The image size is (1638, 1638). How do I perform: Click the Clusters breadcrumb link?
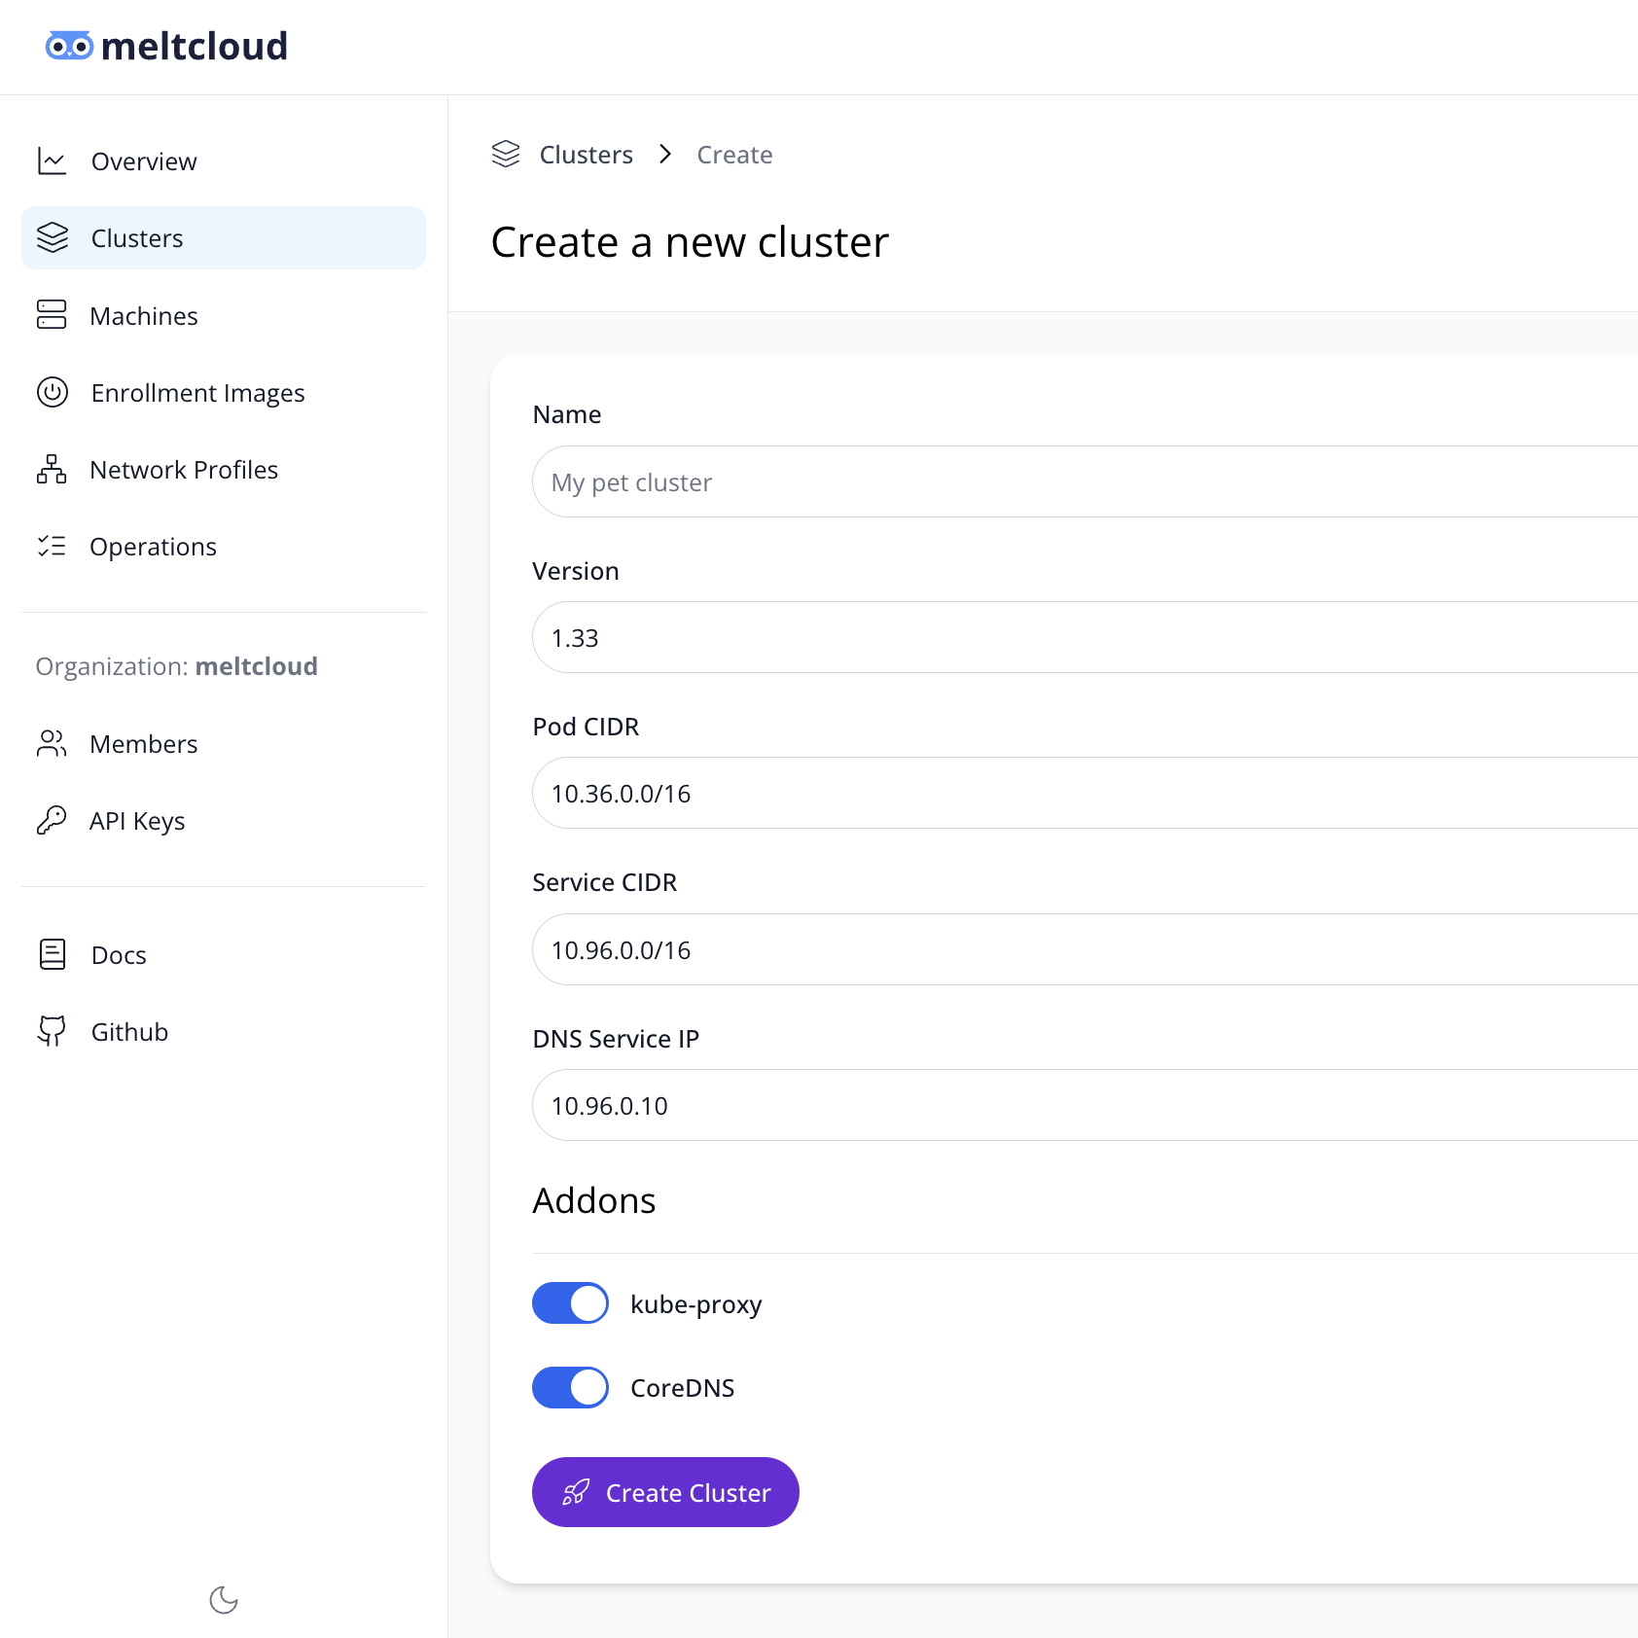586,155
